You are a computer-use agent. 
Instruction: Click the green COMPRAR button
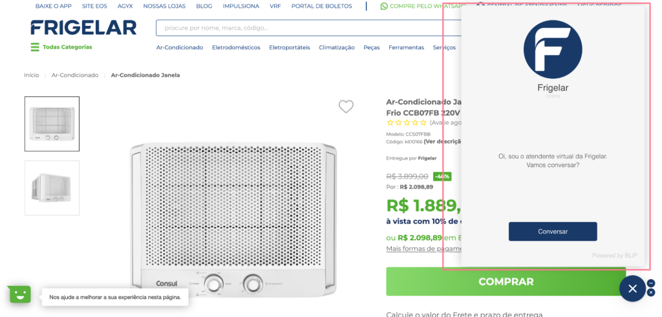pos(506,281)
